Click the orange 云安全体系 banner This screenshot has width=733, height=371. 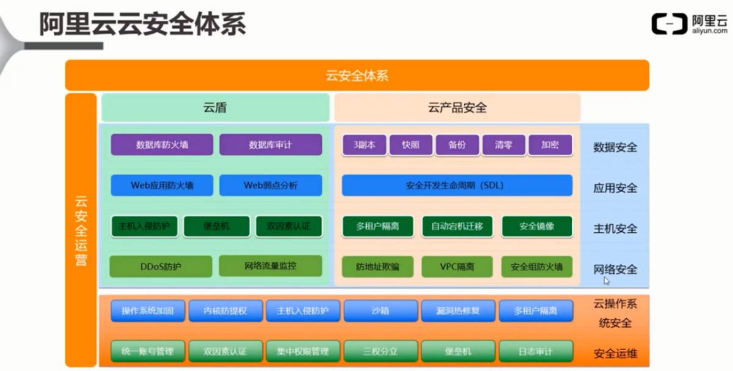(357, 75)
